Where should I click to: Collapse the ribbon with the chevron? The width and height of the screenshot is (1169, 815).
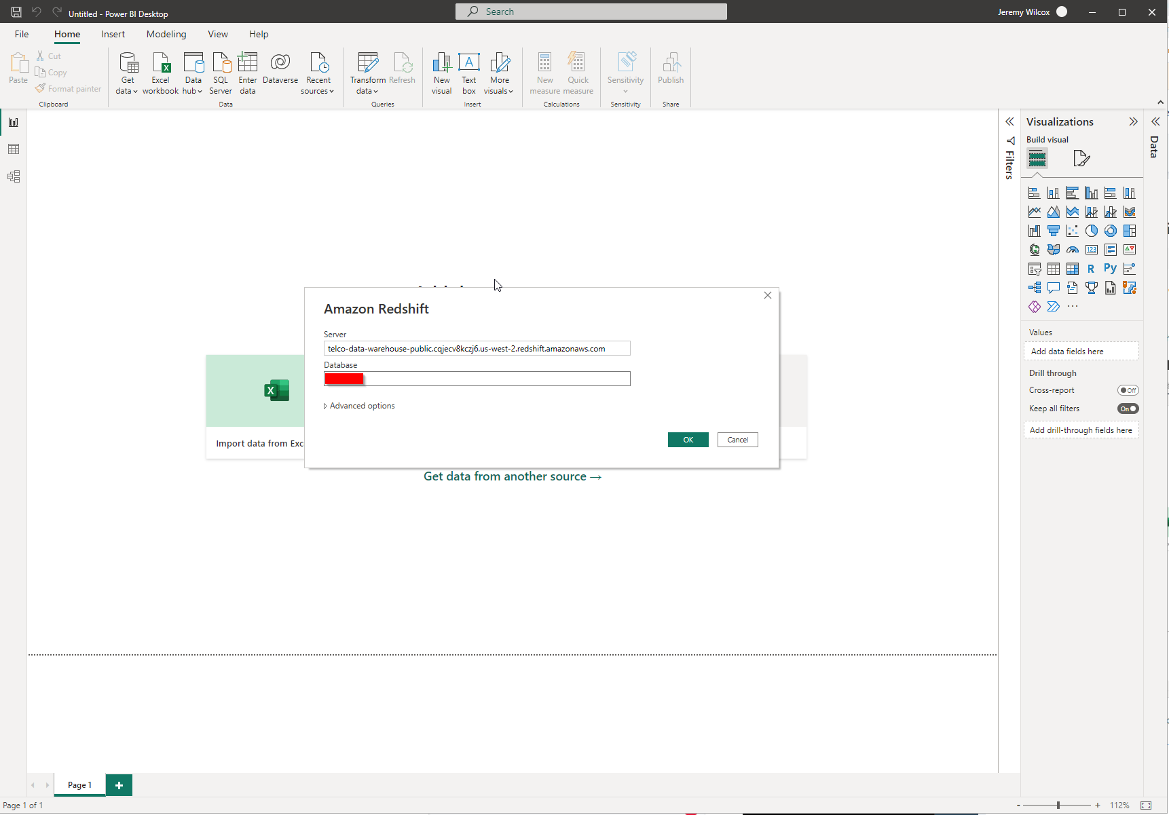tap(1160, 102)
